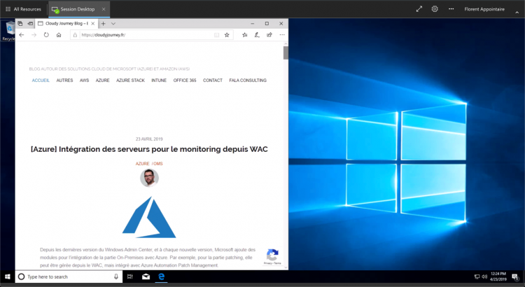Image resolution: width=525 pixels, height=287 pixels.
Task: Open the AWS navigation item
Action: (x=85, y=80)
